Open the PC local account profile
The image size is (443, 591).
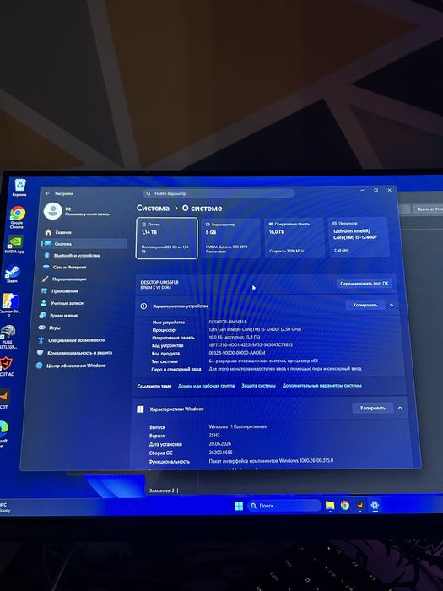(78, 211)
